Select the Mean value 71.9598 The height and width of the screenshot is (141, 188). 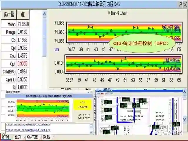coord(23,24)
